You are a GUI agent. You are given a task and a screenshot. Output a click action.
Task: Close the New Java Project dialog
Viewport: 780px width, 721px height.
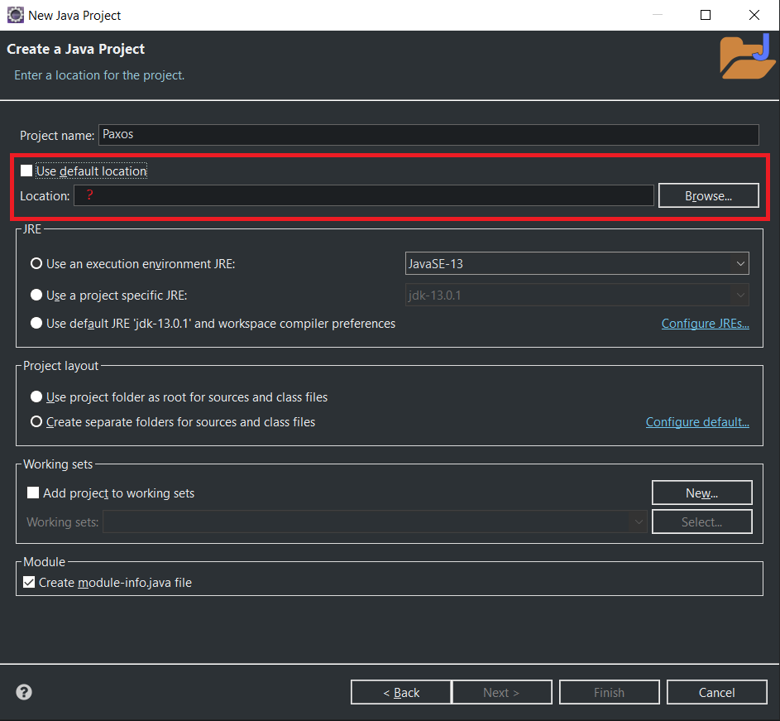[754, 15]
